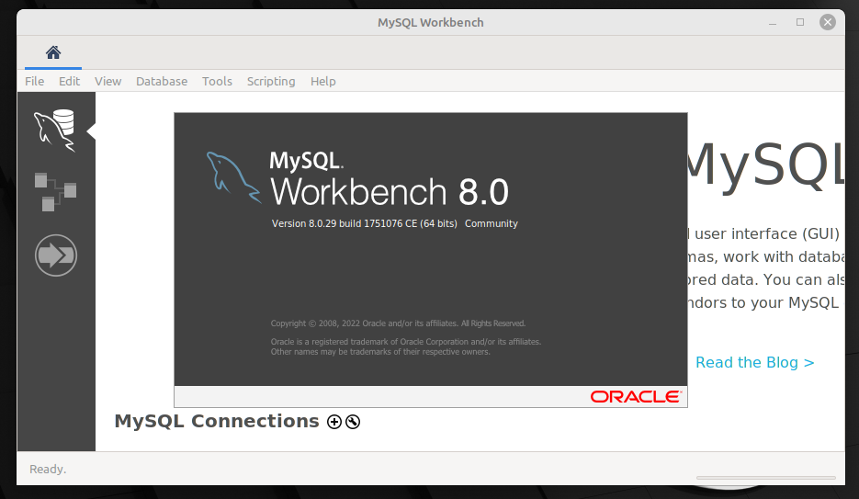Open the Database menu
The width and height of the screenshot is (859, 499).
click(162, 81)
